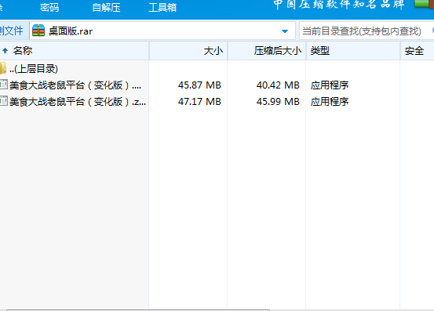Sort by the 大小 column header
This screenshot has height=311, width=434.
coord(213,51)
